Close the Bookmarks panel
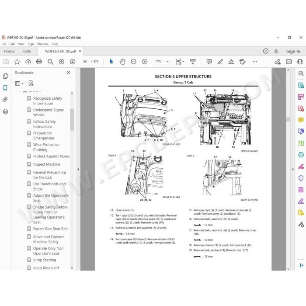 click(69, 73)
